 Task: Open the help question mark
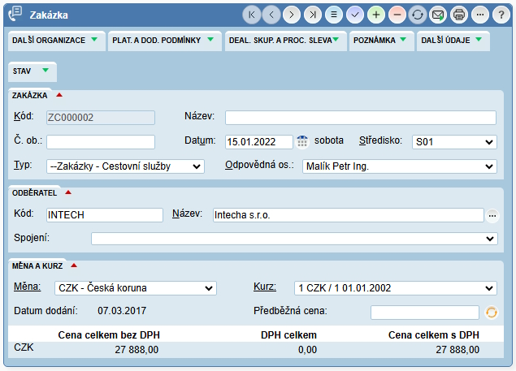(x=501, y=15)
